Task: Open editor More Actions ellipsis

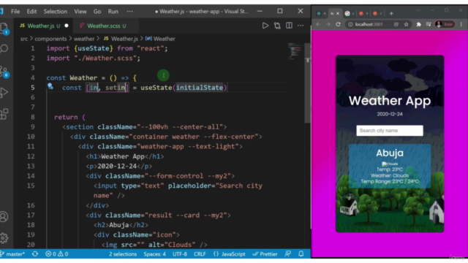Action: click(x=301, y=26)
